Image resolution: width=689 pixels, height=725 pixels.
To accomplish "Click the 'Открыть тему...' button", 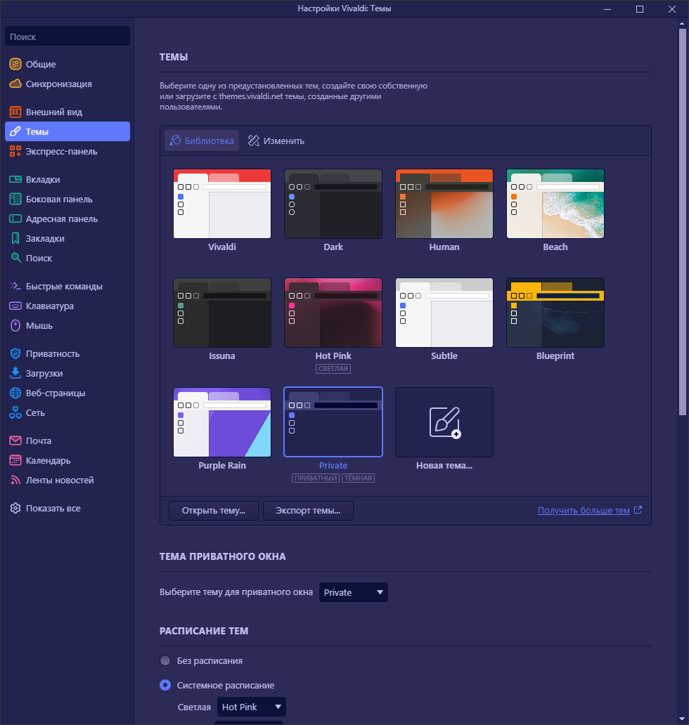I will pyautogui.click(x=214, y=511).
